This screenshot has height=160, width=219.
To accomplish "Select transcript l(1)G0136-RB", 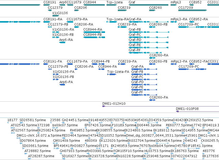I will [56, 37].
